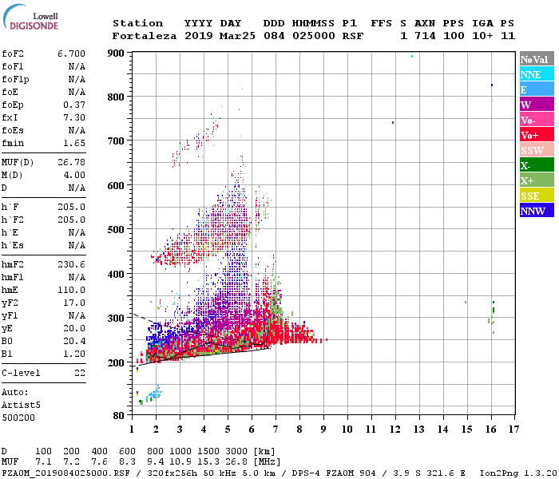Click the h`F value 205.0
The height and width of the screenshot is (479, 559).
click(x=71, y=207)
